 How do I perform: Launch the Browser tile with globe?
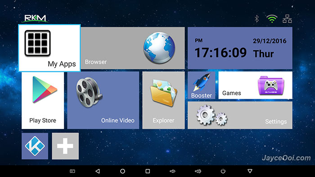(x=133, y=48)
